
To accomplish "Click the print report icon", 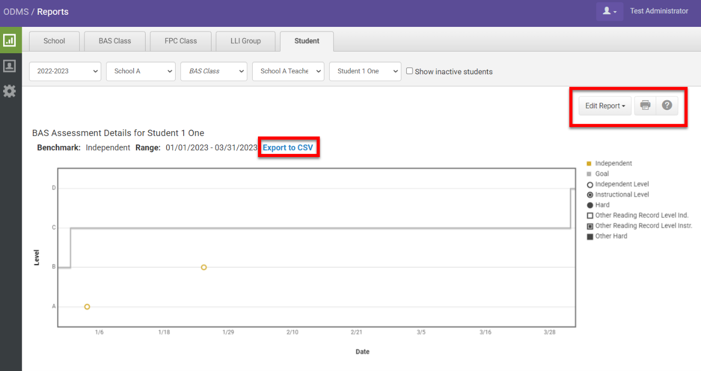I will pyautogui.click(x=645, y=105).
